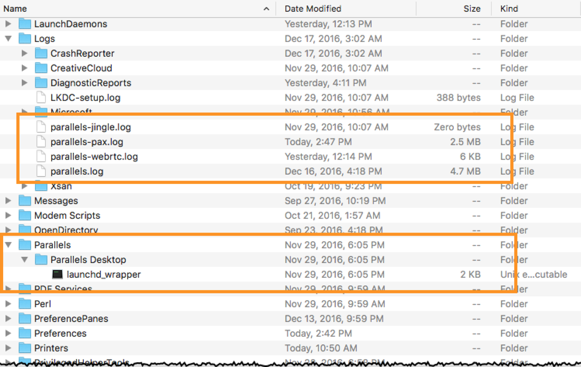Click the Sep 27, 2016, 10:19 PM date
Image resolution: width=581 pixels, height=367 pixels.
pos(335,201)
